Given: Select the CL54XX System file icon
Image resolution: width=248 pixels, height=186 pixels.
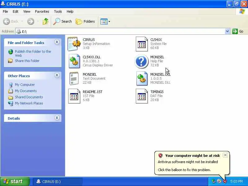Looking at the screenshot, I should pyautogui.click(x=142, y=44).
